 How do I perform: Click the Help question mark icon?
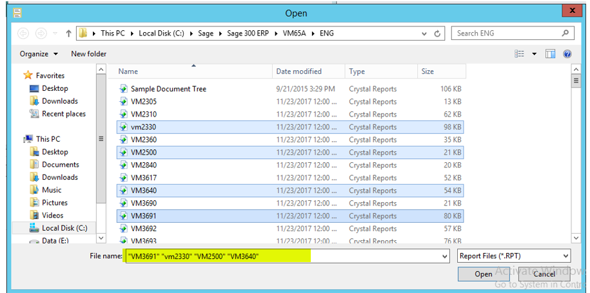[x=567, y=54]
